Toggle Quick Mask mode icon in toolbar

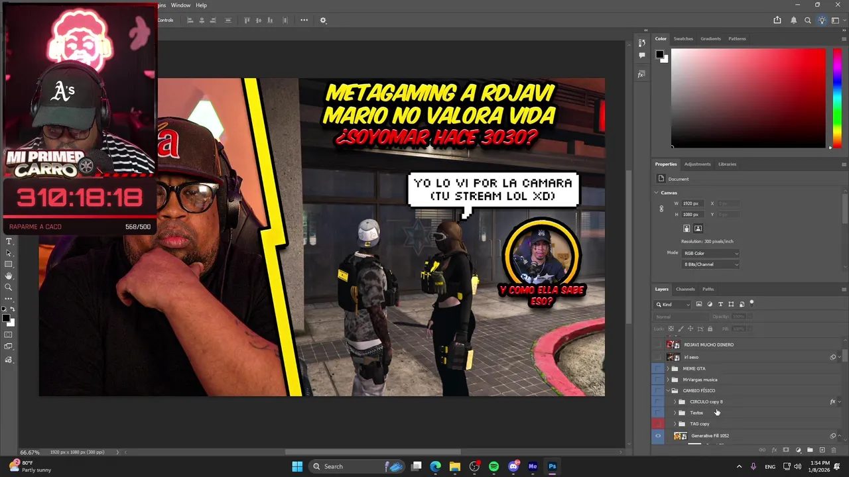(9, 335)
